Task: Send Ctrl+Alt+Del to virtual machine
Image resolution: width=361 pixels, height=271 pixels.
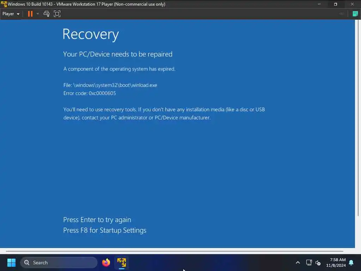Action: [47, 14]
